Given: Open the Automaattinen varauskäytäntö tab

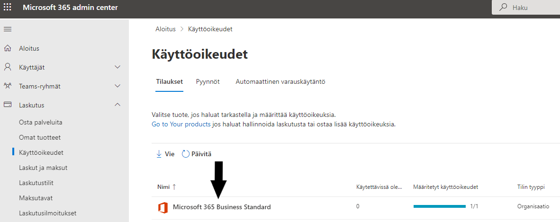Looking at the screenshot, I should click(280, 82).
